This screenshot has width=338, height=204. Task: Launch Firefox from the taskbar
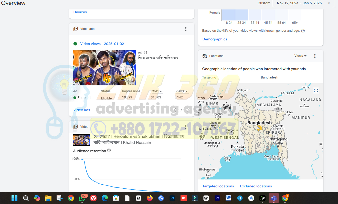point(150,198)
